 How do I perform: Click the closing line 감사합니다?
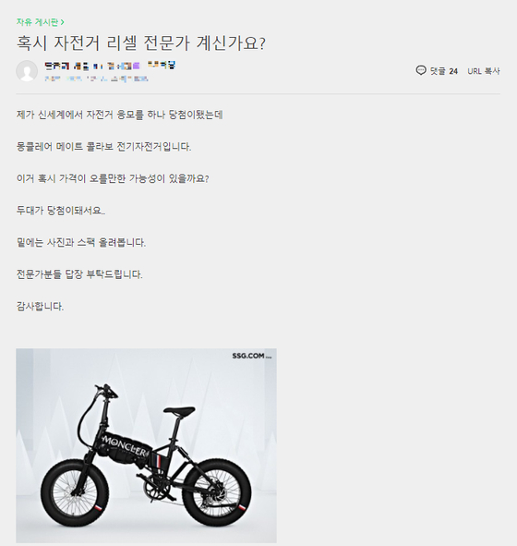click(x=40, y=307)
